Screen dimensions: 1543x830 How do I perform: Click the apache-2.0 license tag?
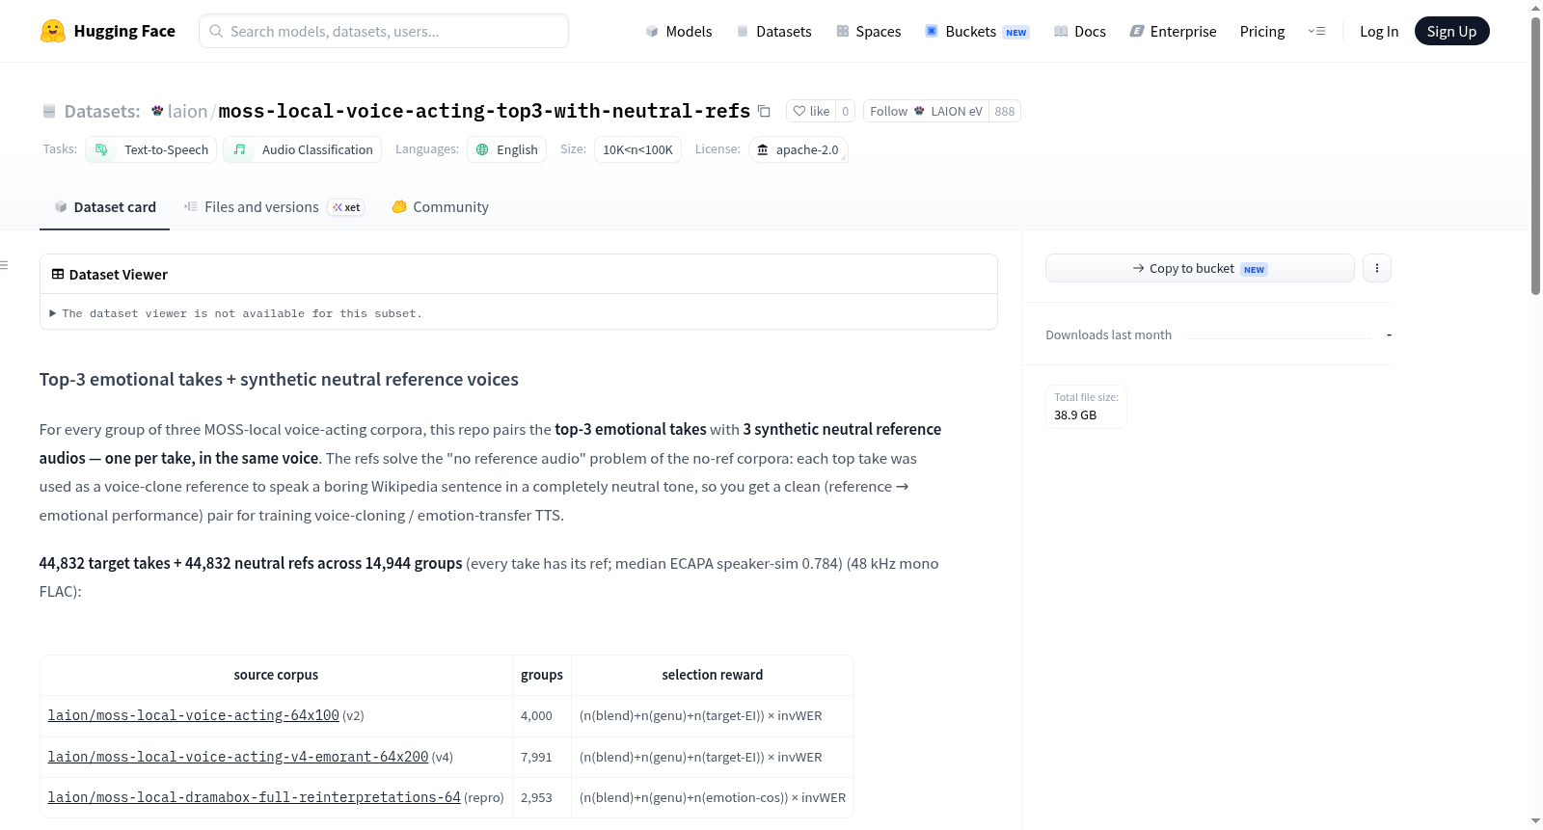click(x=799, y=149)
